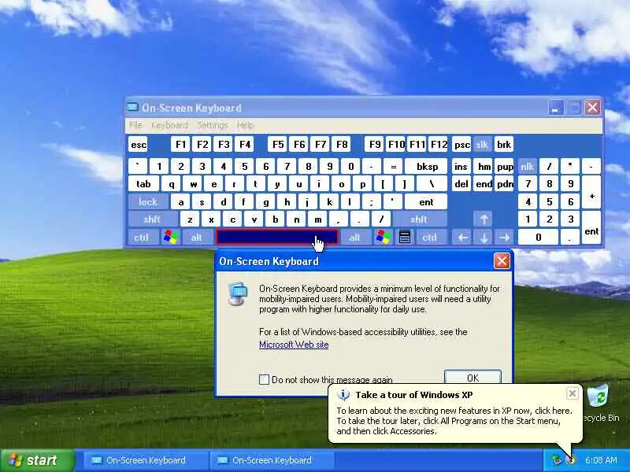Viewport: 630px width, 472px height.
Task: Click the left arrow key
Action: (x=462, y=238)
